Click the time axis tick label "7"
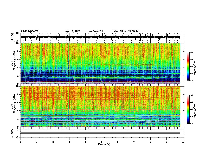Screen dimensions: 206x159 click(134, 142)
